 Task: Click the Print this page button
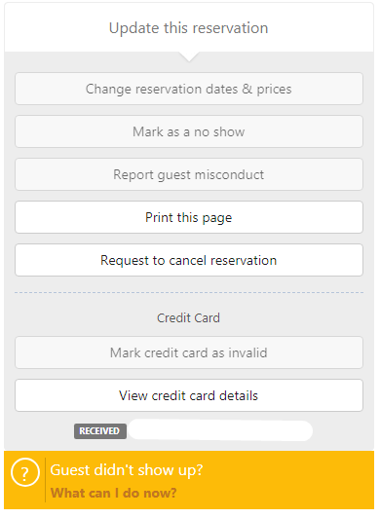[189, 217]
